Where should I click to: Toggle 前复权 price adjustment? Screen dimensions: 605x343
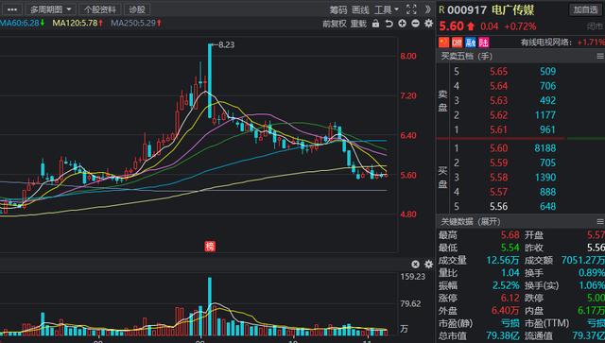pyautogui.click(x=334, y=24)
